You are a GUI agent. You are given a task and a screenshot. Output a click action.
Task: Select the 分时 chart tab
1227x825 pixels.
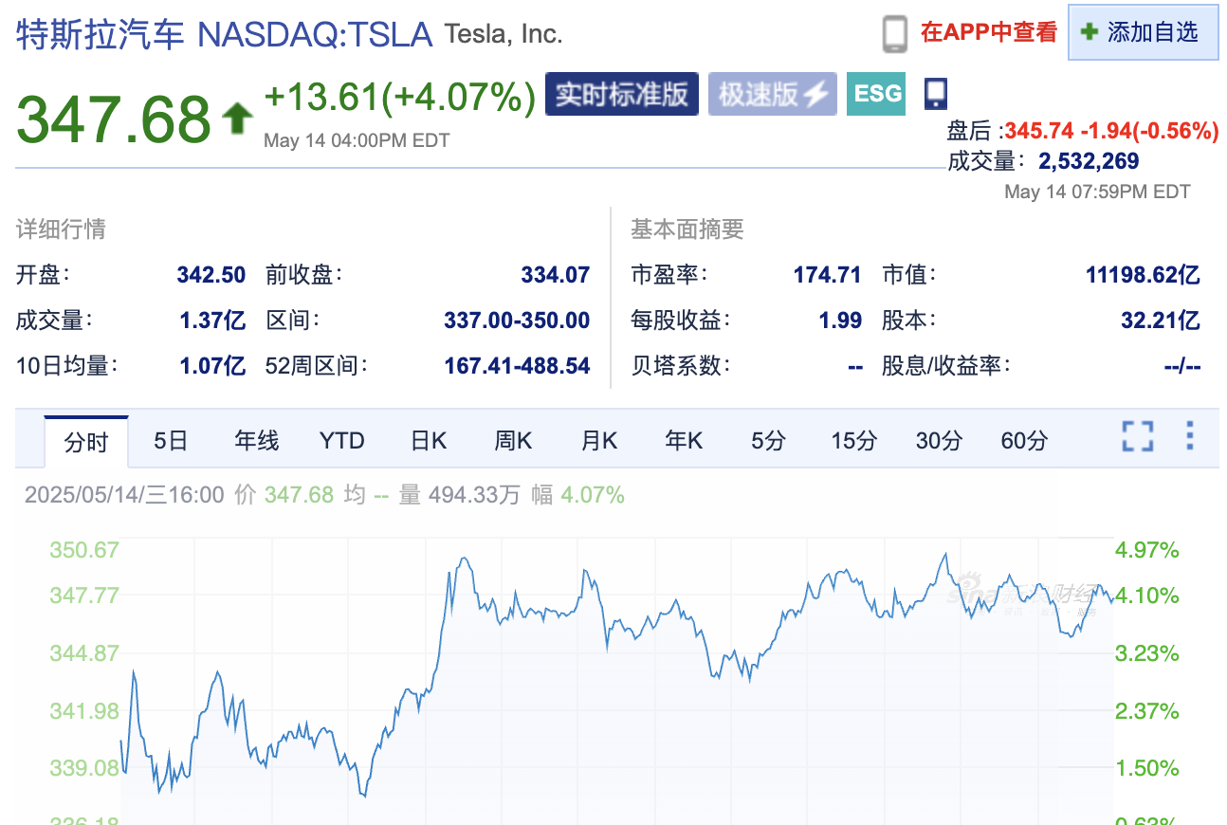(x=86, y=441)
